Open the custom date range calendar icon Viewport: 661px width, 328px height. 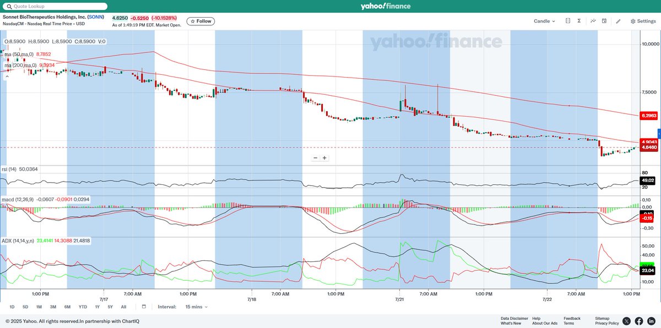144,307
